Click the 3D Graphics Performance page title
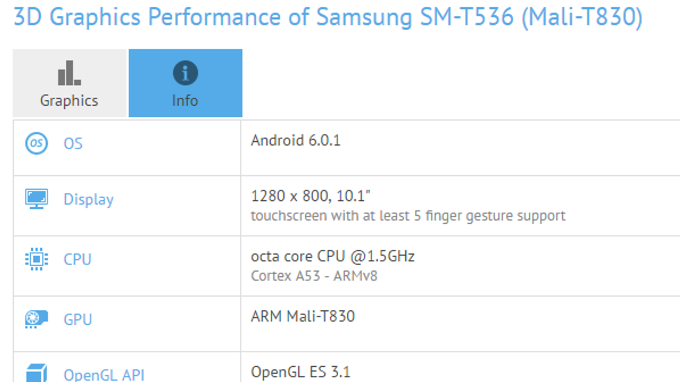 (x=328, y=17)
